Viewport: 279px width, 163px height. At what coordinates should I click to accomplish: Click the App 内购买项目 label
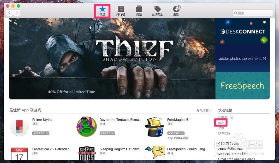178,138
